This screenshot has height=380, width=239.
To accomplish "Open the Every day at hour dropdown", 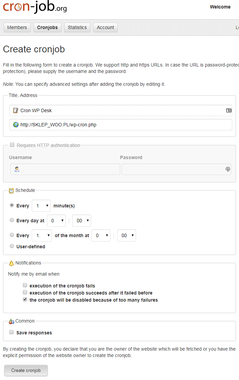I will point(56,221).
